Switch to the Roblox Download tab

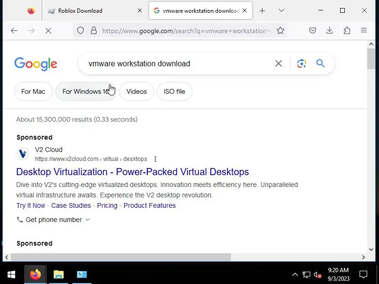[x=96, y=10]
